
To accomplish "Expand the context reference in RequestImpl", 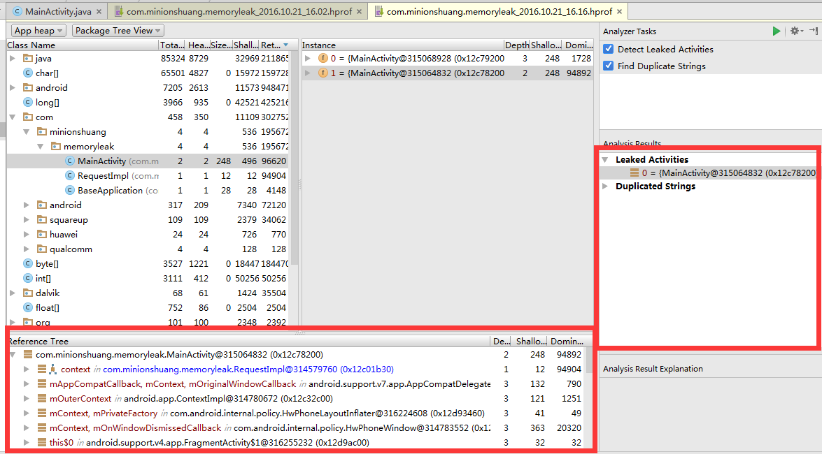I will click(x=27, y=369).
